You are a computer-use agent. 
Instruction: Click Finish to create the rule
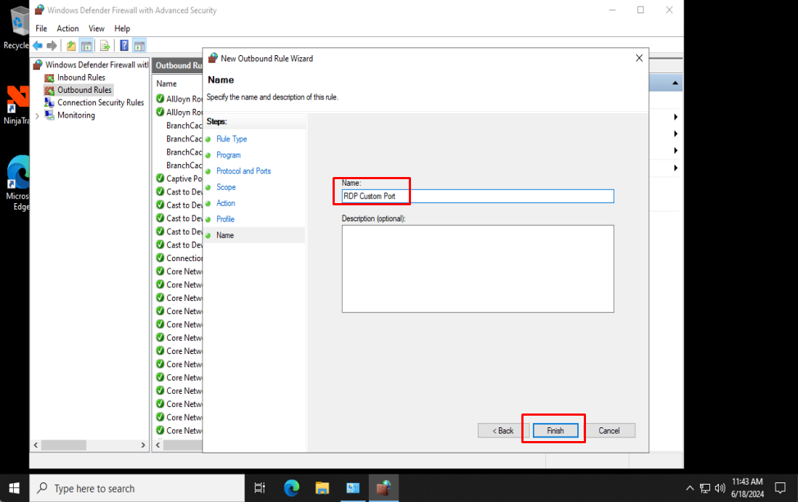tap(555, 431)
